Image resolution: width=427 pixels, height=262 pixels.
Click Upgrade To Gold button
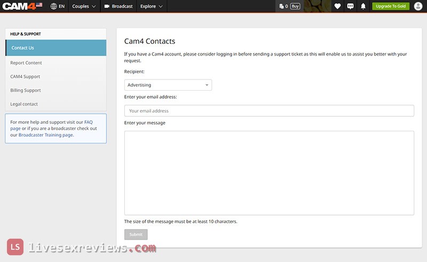tap(391, 6)
